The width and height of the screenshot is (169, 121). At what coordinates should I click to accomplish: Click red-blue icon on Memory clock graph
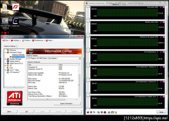[x=161, y=22]
